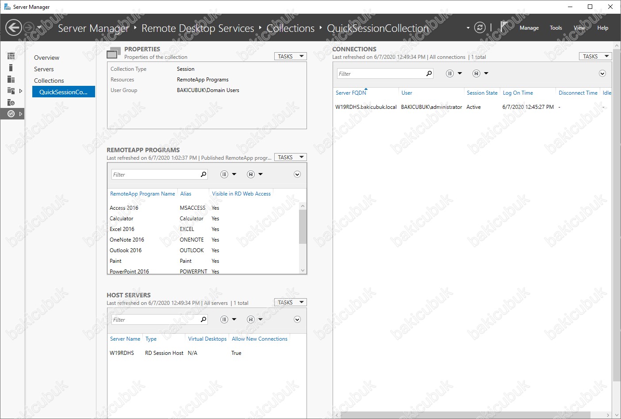Screen dimensions: 621x419
Task: Sort connections by Log On Time column
Action: point(518,93)
